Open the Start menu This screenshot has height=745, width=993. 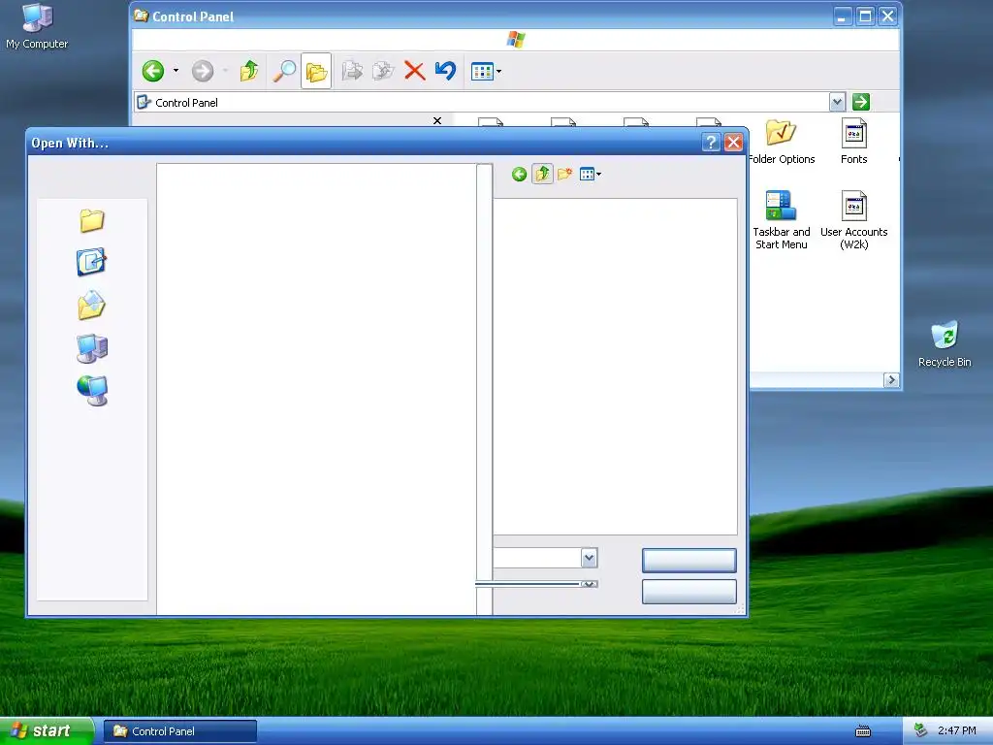(47, 731)
